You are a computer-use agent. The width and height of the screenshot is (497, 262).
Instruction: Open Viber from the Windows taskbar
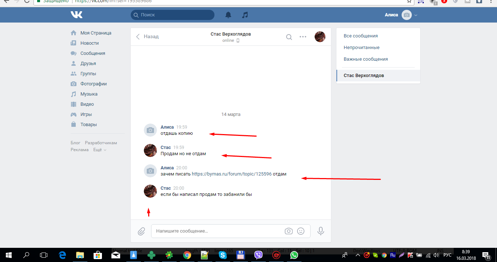[259, 255]
